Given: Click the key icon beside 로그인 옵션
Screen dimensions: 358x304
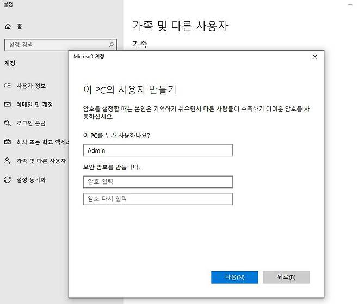Looking at the screenshot, I should (x=7, y=123).
